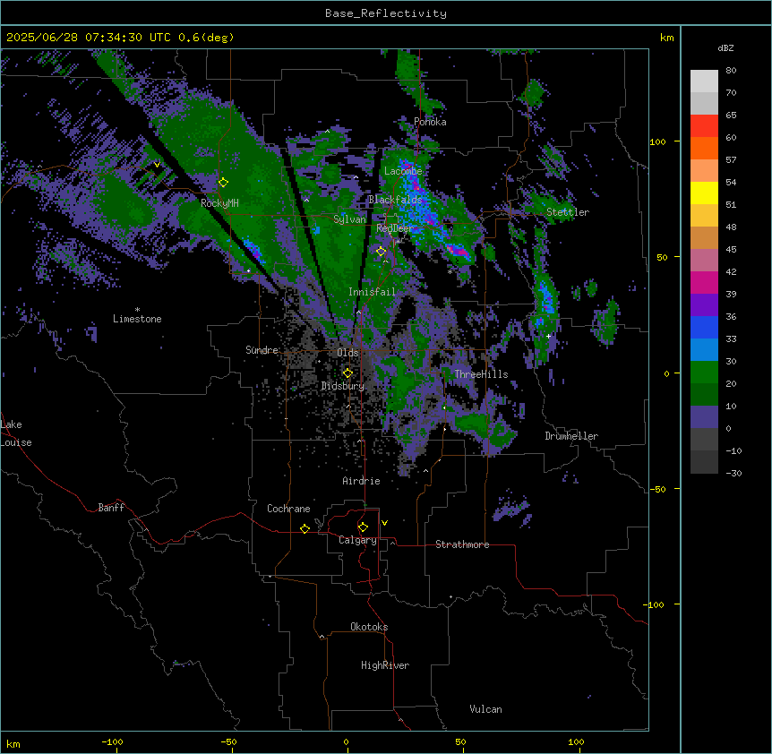Click the purple legend swatch between 39 and 36
Viewport: 772px width, 754px height.
(x=704, y=305)
